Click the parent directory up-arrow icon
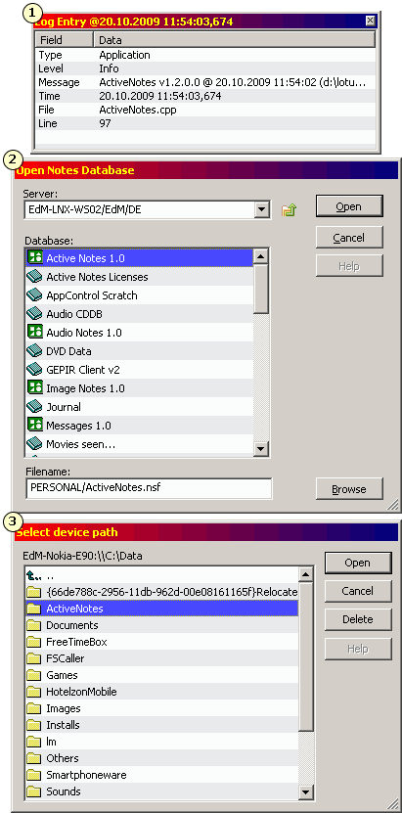This screenshot has width=402, height=813. pos(33,575)
